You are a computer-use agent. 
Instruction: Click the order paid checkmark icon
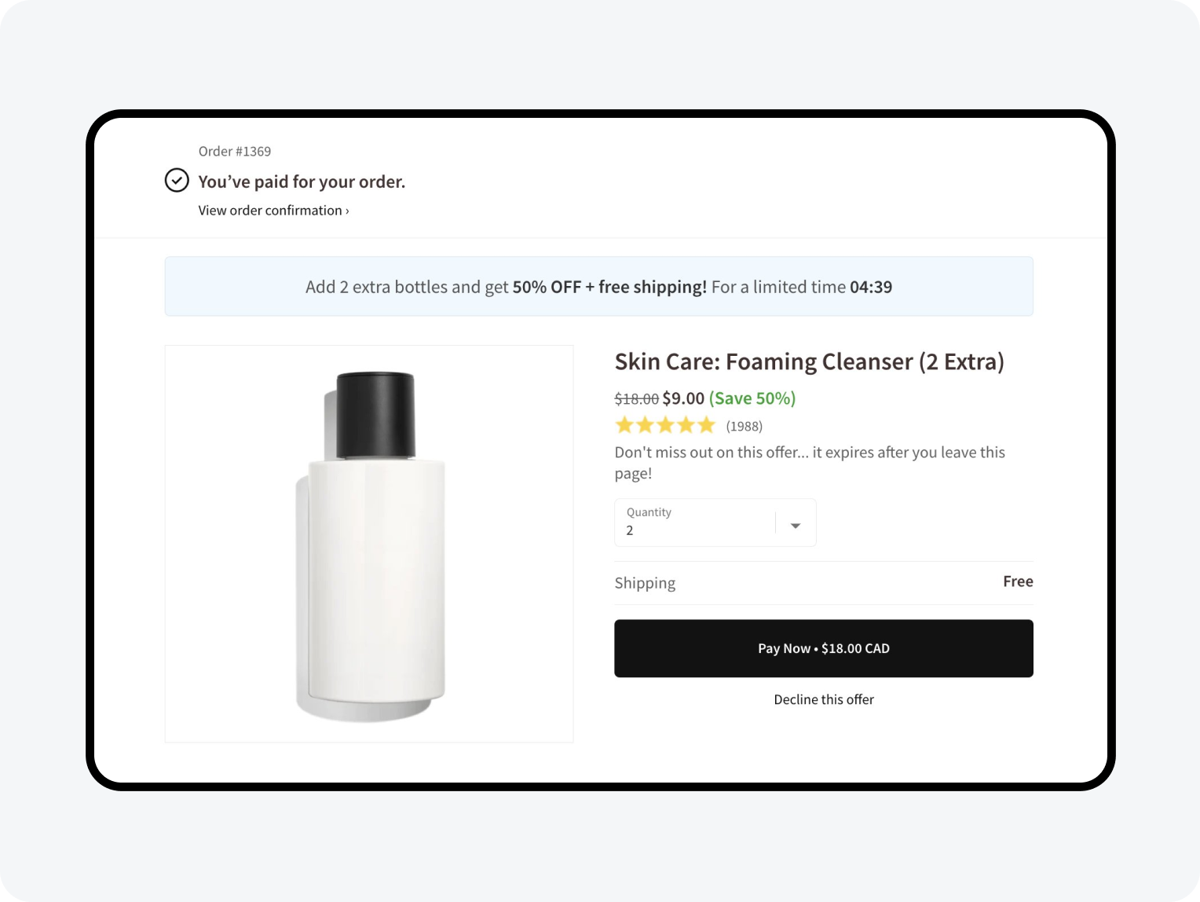tap(177, 181)
